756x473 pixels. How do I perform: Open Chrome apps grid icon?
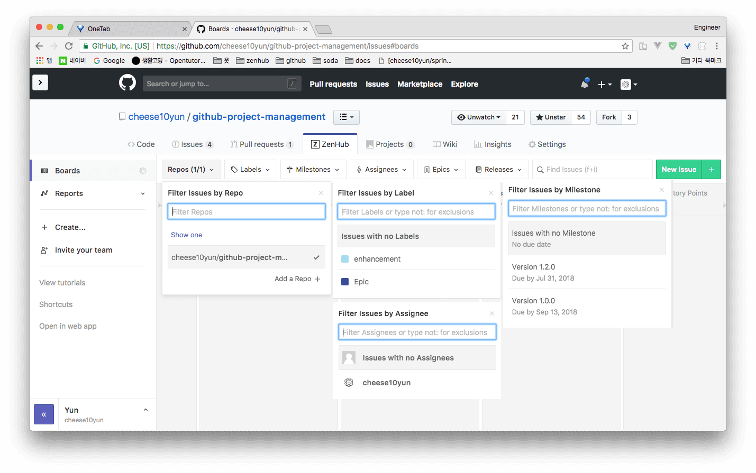coord(40,61)
